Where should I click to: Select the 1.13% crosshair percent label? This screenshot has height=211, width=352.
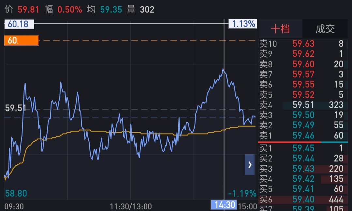click(x=243, y=24)
